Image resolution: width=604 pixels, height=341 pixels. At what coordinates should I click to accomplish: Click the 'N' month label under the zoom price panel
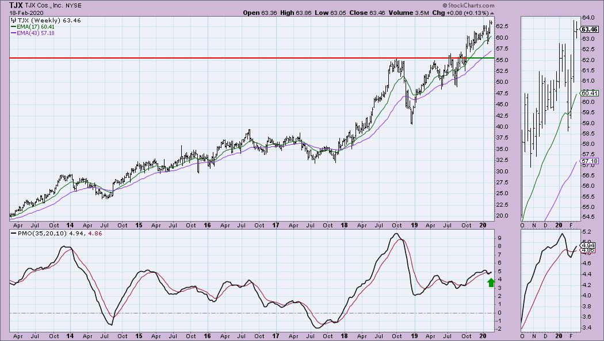534,225
